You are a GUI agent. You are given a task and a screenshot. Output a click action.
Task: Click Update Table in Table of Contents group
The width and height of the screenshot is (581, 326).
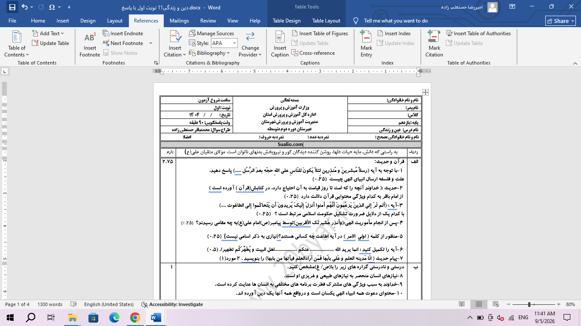point(51,43)
